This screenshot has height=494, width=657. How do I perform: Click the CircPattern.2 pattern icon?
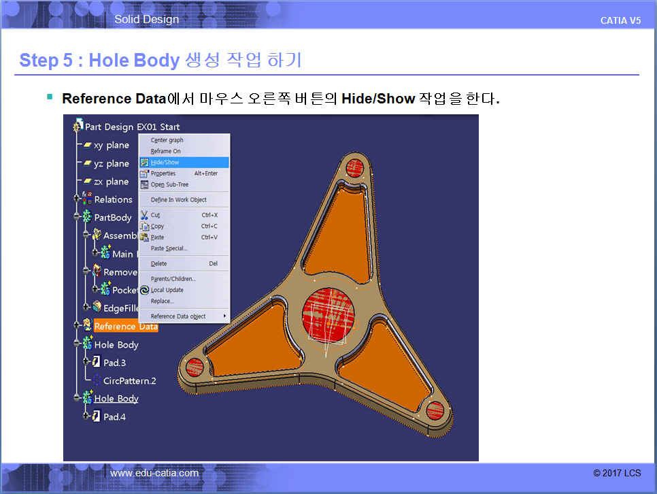pos(96,380)
